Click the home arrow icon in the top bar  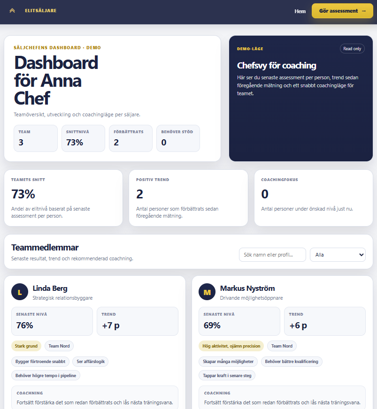click(12, 11)
